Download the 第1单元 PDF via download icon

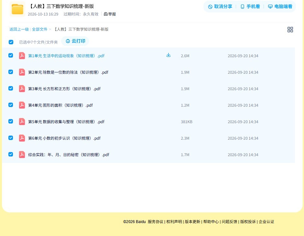click(x=168, y=55)
